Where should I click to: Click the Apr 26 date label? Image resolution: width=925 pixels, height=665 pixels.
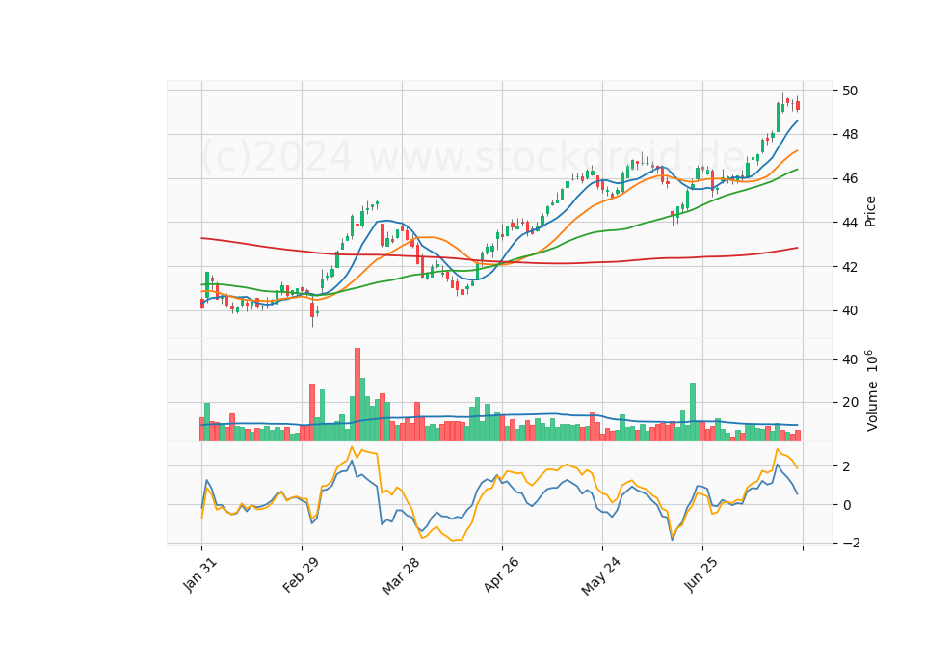tap(501, 574)
